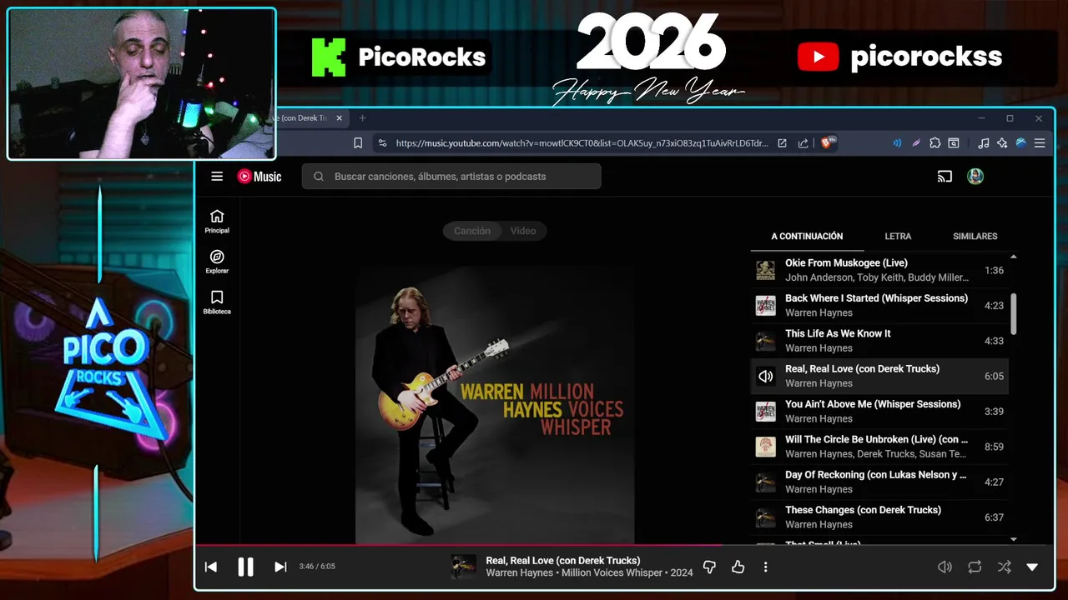The image size is (1068, 600).
Task: Open Biblioteca library in sidebar
Action: click(217, 302)
